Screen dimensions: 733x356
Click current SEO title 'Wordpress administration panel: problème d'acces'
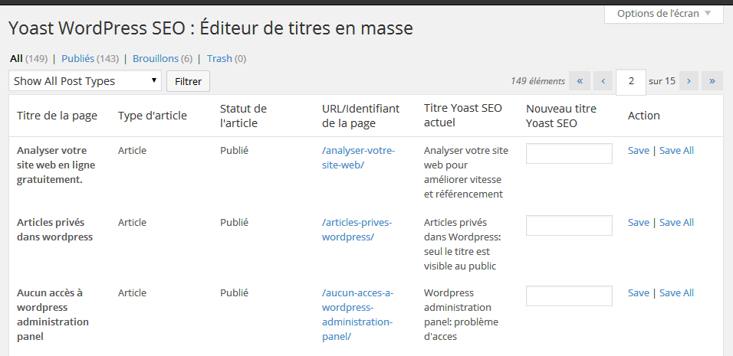click(461, 314)
